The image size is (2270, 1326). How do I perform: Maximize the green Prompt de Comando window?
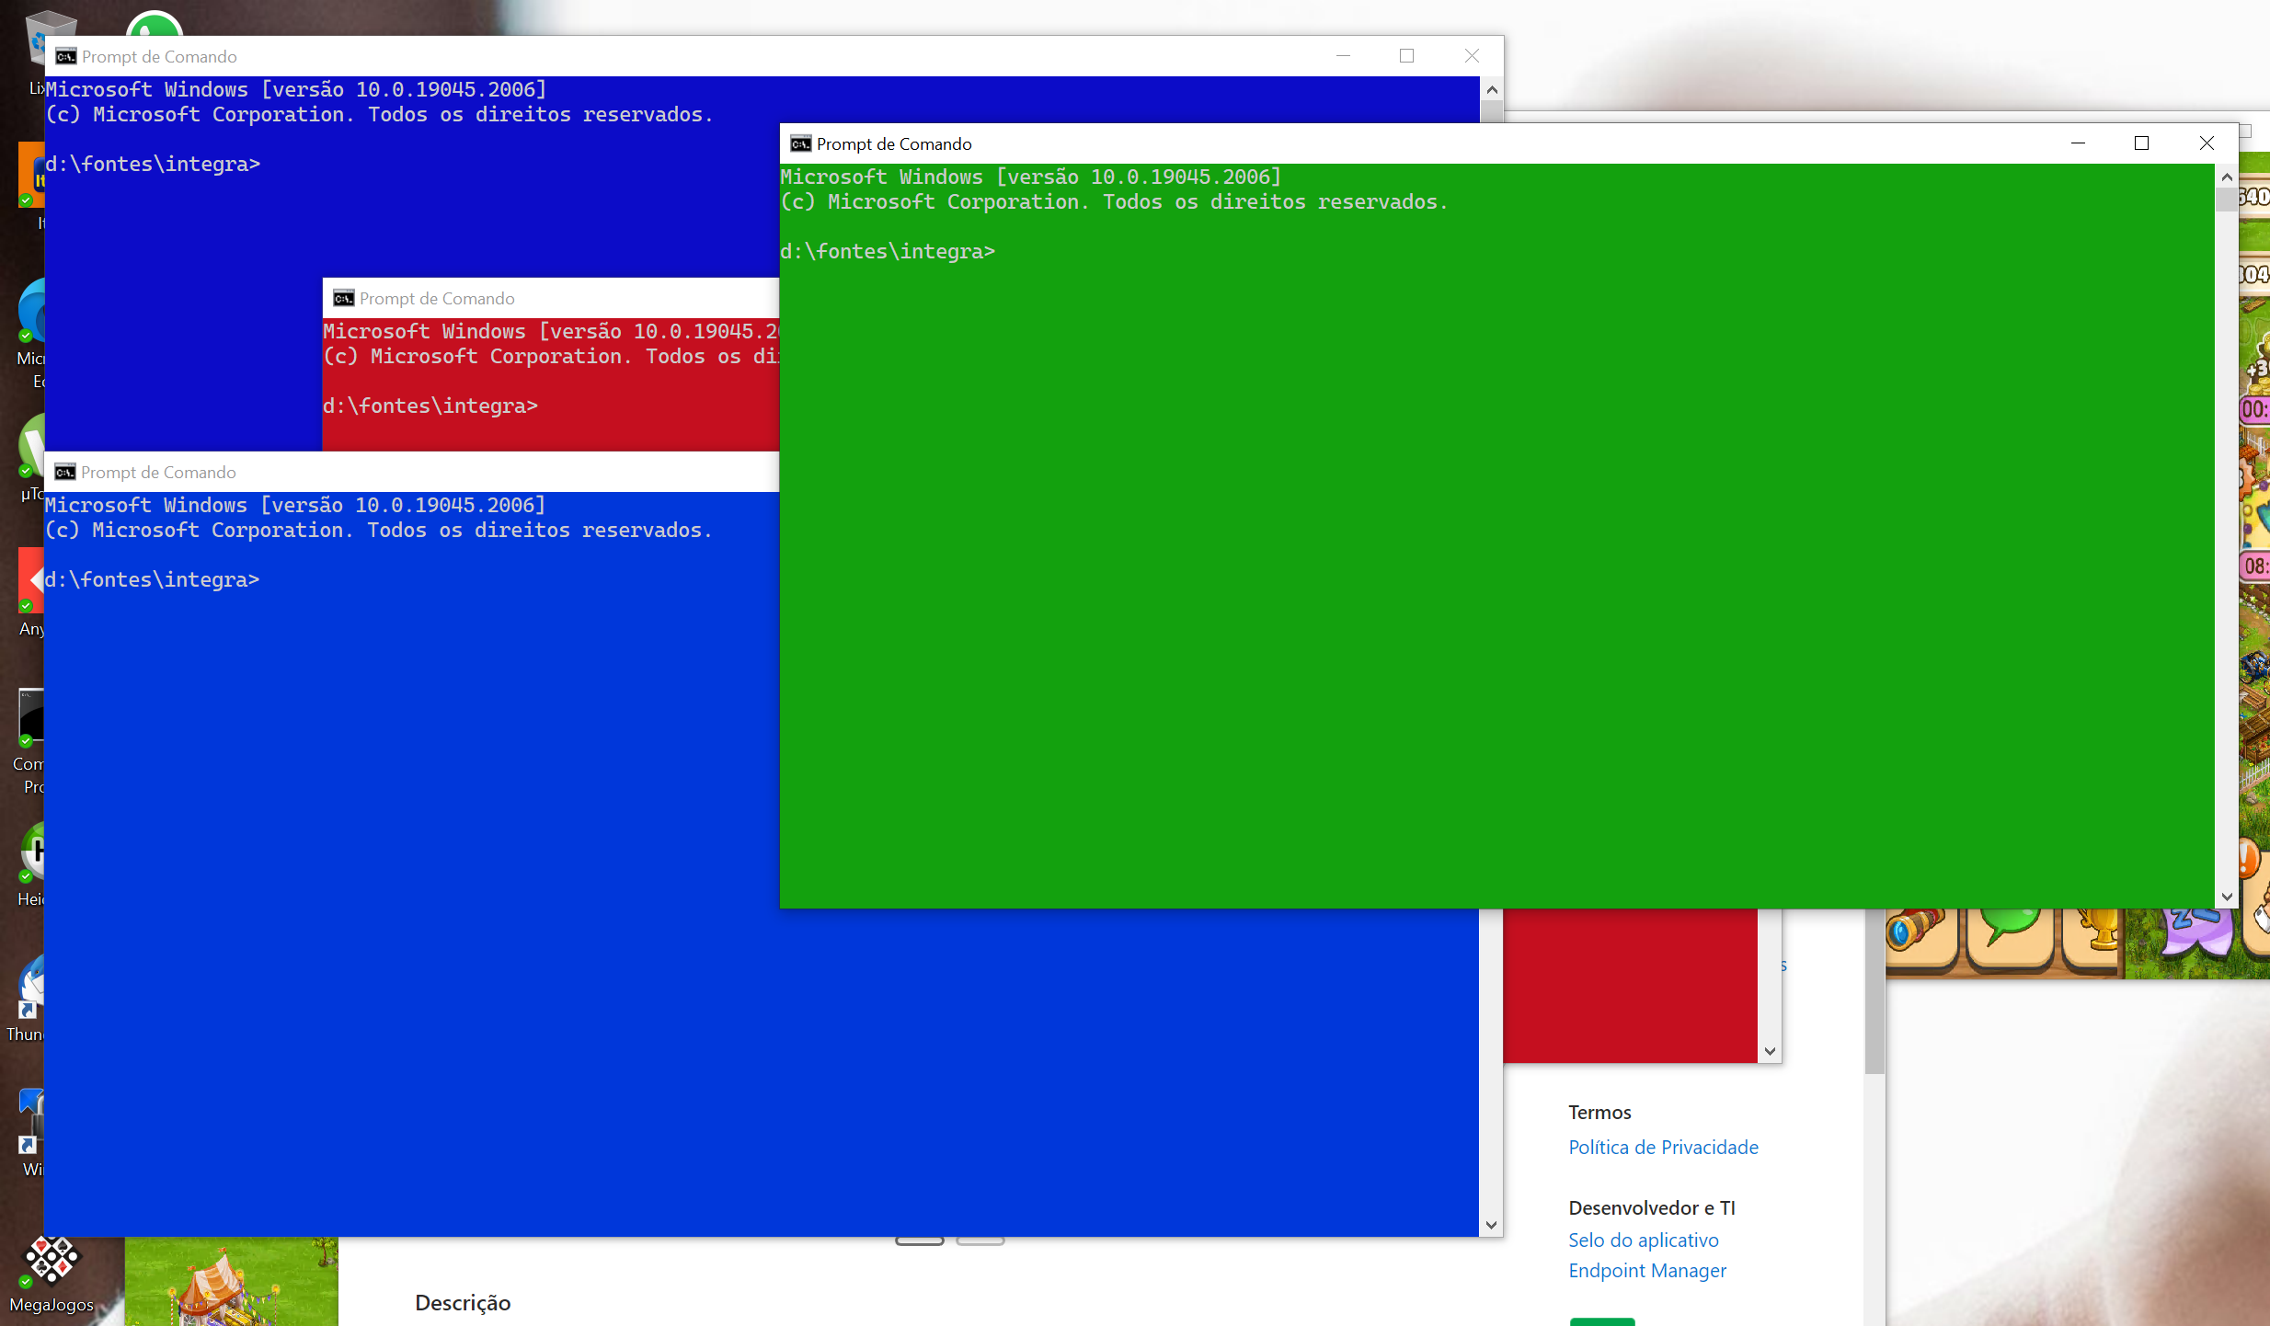click(x=2141, y=143)
